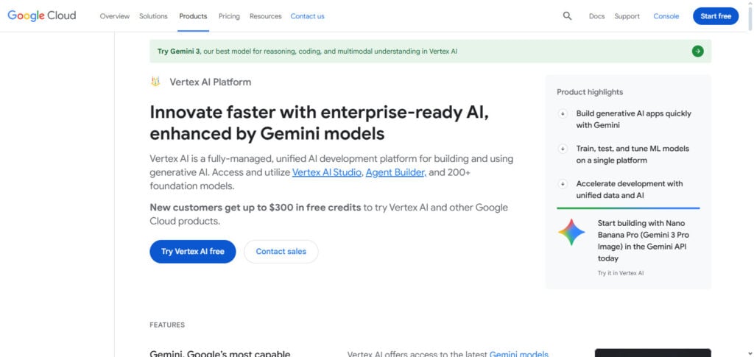Click the Try Vertex AI free button
The image size is (754, 357).
point(193,251)
